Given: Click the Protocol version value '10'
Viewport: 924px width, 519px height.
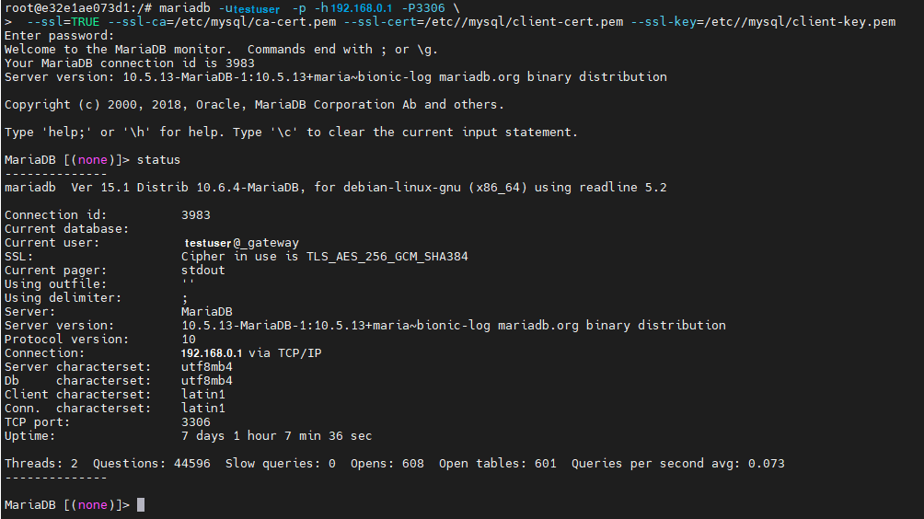Looking at the screenshot, I should coord(189,340).
